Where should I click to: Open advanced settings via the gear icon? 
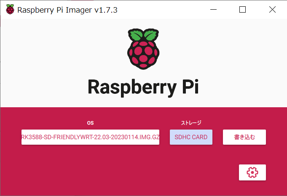[x=252, y=172]
